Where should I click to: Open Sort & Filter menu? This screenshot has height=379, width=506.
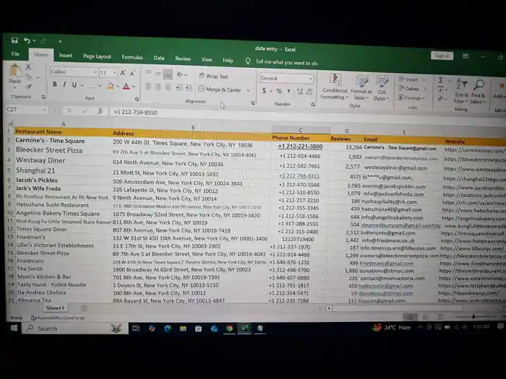pos(461,91)
